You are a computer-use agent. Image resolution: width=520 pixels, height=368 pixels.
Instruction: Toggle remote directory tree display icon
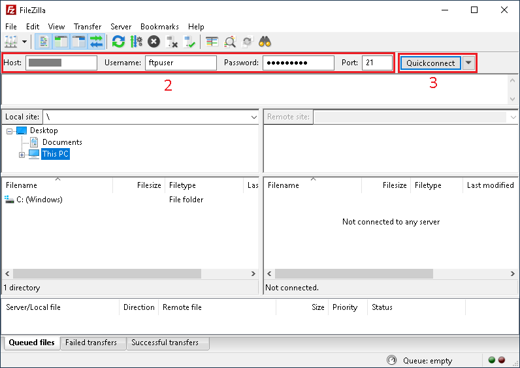[x=79, y=42]
